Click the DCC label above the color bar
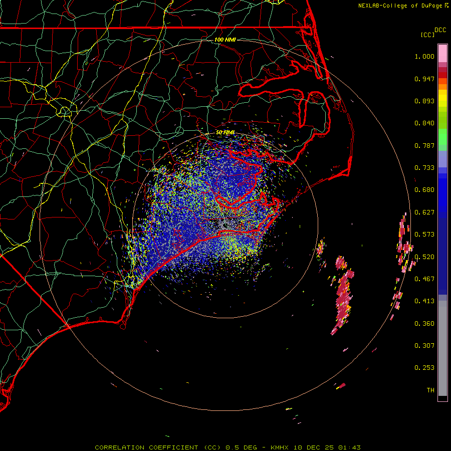The height and width of the screenshot is (451, 451). [440, 30]
